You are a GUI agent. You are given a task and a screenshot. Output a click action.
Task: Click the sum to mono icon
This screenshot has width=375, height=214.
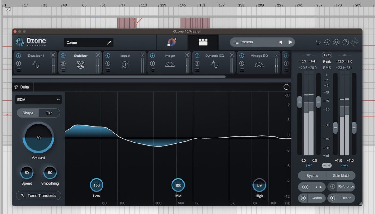click(x=305, y=187)
